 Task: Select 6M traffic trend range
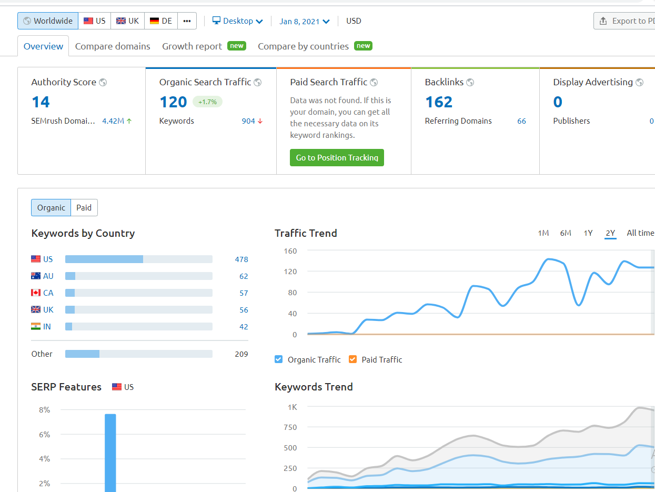tap(566, 233)
